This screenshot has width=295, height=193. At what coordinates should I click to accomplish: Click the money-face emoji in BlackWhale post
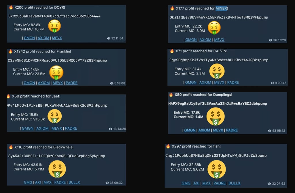57,169
